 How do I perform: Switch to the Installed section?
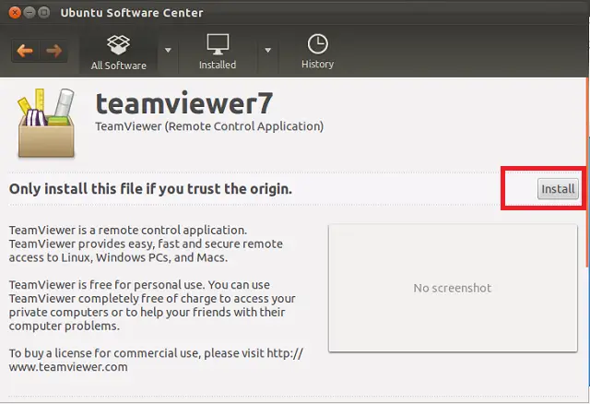tap(218, 52)
